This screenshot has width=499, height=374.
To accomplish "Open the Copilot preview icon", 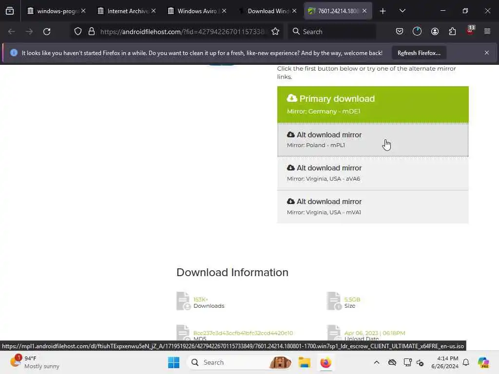I will point(483,362).
